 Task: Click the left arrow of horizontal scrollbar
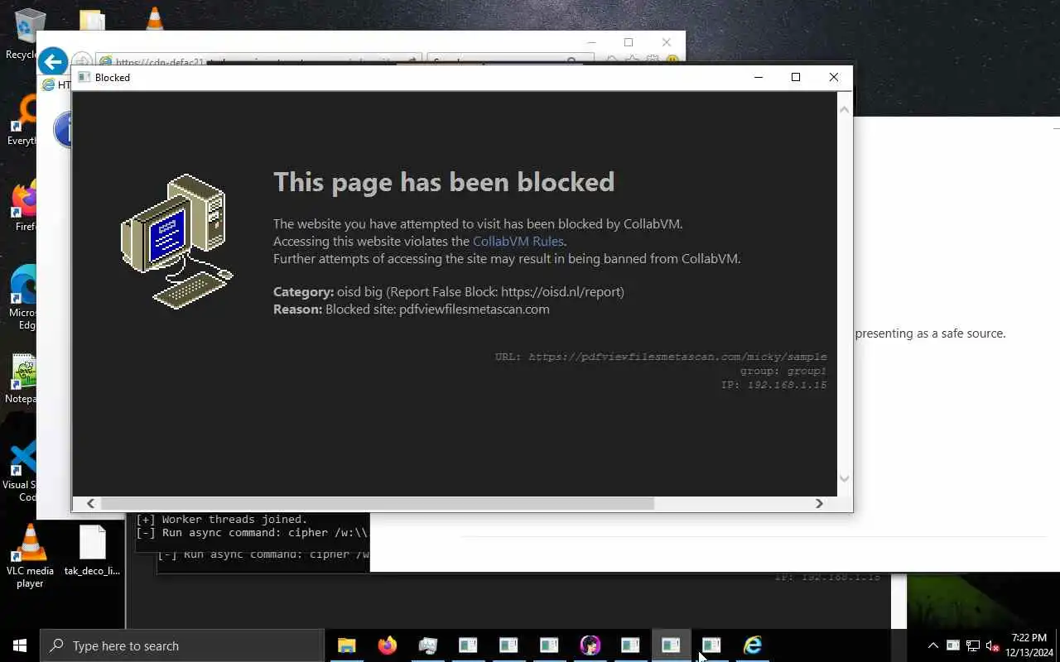(x=90, y=503)
